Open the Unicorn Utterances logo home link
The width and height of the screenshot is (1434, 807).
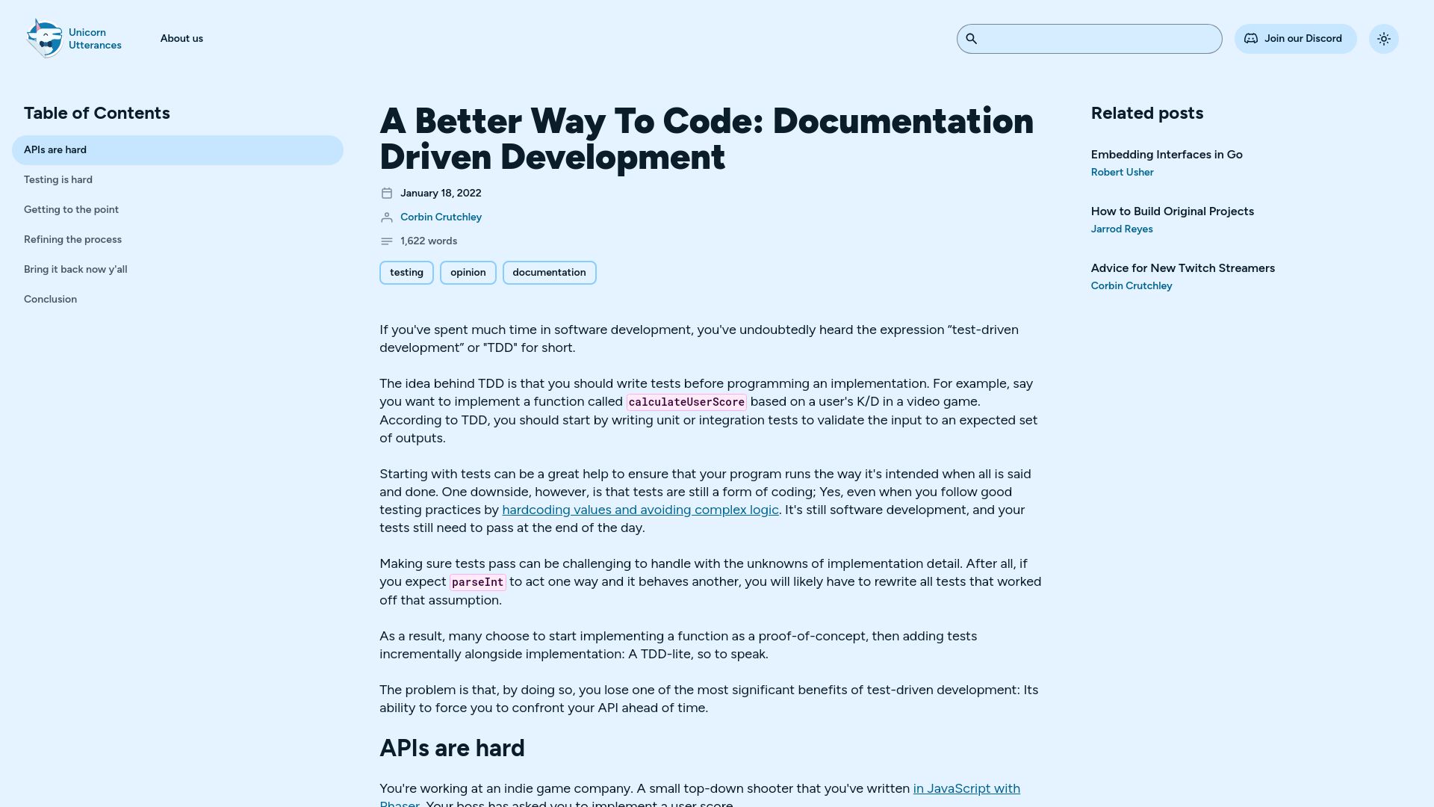(74, 39)
